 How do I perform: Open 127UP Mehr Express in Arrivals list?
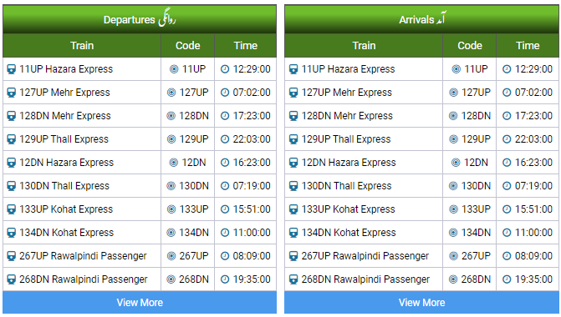(347, 93)
